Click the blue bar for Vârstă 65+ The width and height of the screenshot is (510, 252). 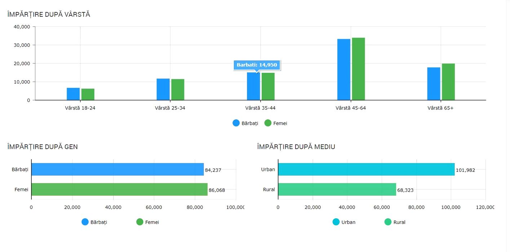click(x=434, y=84)
